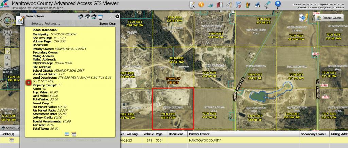
Task: Minimize the Search Tools panel
Action: coord(111,16)
